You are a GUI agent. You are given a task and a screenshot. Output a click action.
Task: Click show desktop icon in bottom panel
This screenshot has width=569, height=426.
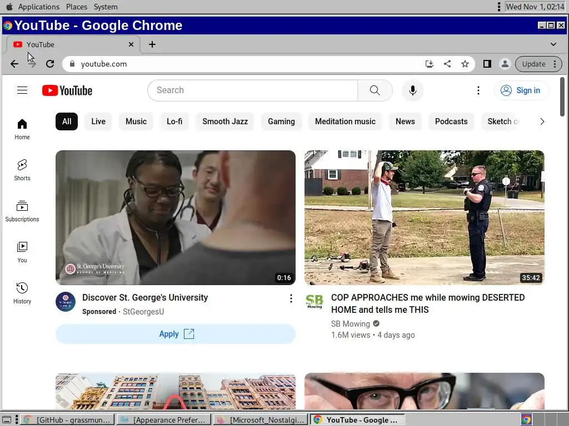pos(7,420)
